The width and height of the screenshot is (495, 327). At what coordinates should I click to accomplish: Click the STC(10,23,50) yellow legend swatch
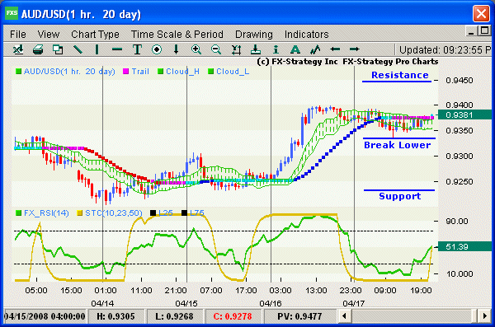point(80,213)
